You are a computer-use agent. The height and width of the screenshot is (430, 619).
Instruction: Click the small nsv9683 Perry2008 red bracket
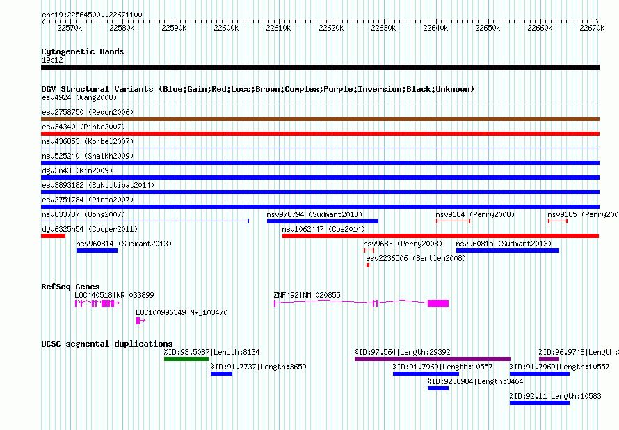[x=369, y=250]
